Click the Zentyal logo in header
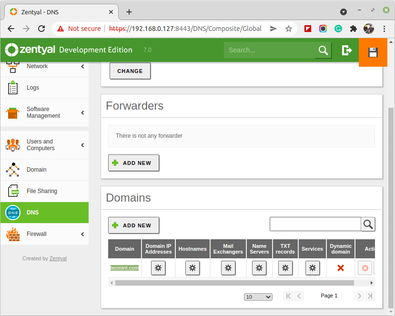 click(x=30, y=50)
